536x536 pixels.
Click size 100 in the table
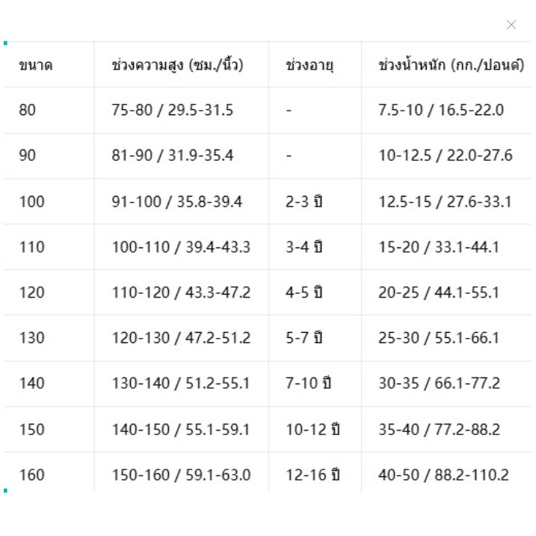coord(32,201)
